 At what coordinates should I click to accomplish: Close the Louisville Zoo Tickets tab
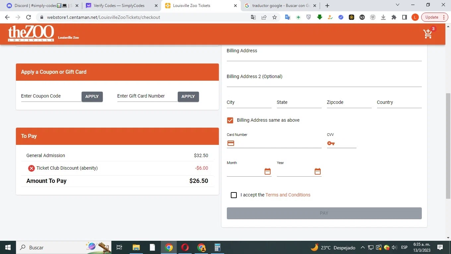[x=235, y=6]
